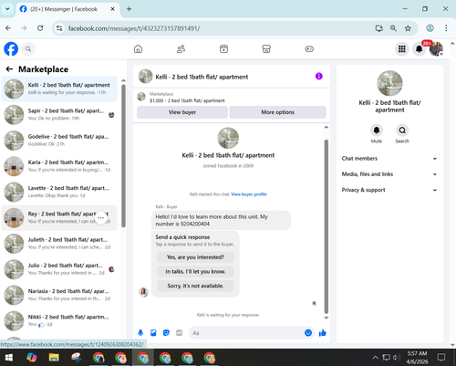Search in conversation with magnifier icon

pyautogui.click(x=402, y=131)
